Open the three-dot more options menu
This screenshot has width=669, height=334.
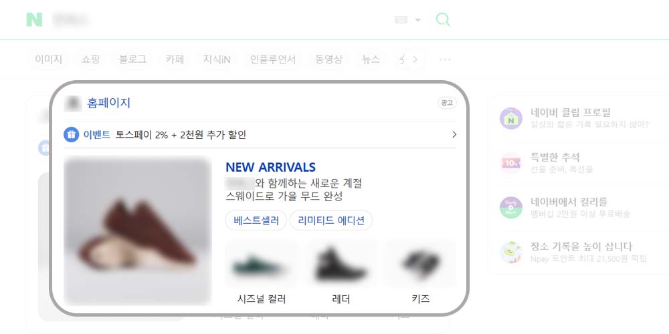tap(445, 59)
